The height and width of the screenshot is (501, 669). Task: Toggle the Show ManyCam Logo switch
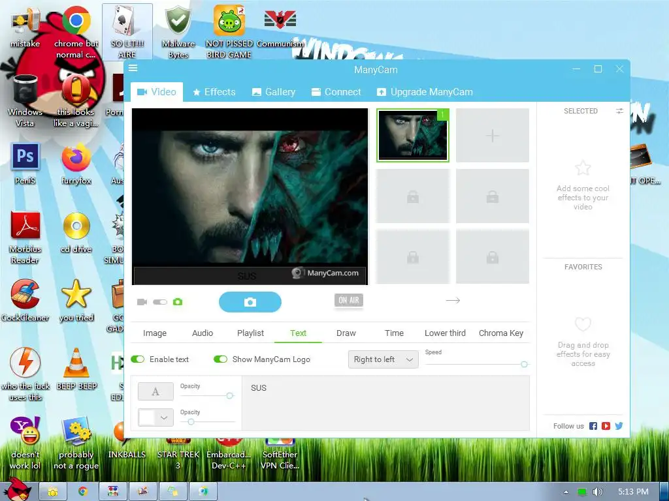click(220, 359)
